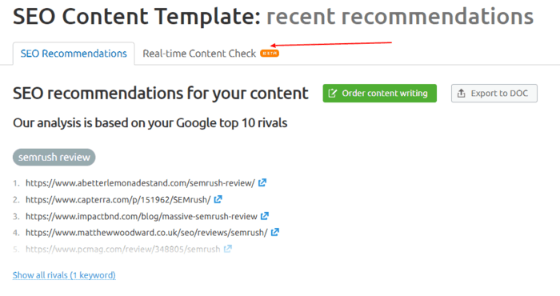Click the Export to DOC button

(494, 93)
